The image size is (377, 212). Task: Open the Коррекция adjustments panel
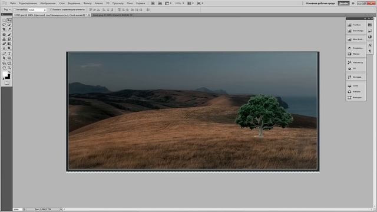[x=356, y=48]
